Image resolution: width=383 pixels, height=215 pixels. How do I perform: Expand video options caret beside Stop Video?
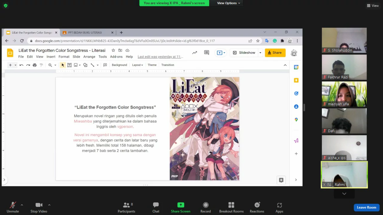coord(49,205)
